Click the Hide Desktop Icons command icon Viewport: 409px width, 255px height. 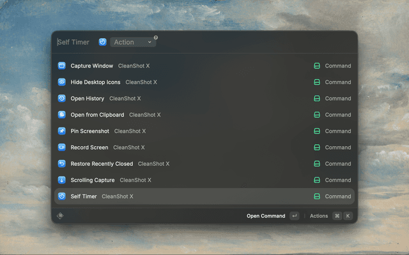tap(62, 82)
